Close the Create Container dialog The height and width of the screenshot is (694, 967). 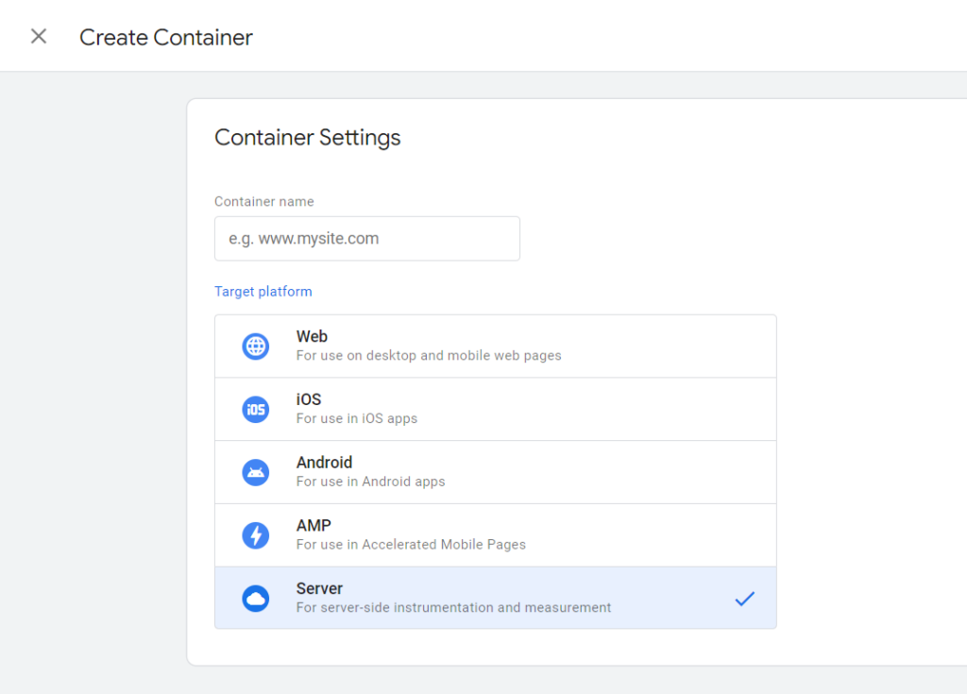click(39, 37)
